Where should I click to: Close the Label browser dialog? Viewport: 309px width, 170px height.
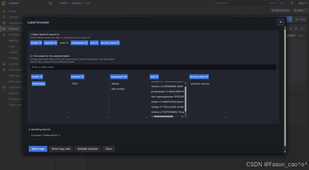pos(281,22)
